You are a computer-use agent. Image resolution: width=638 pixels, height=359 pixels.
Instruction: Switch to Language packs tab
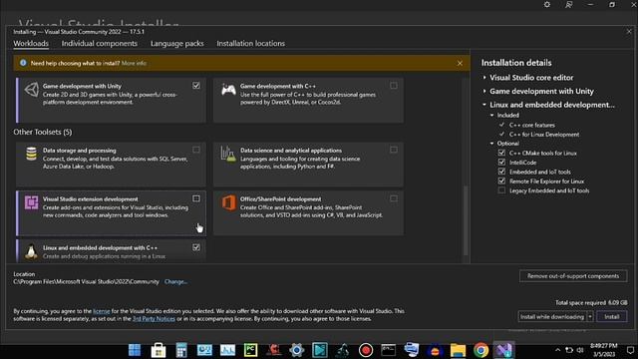coord(177,43)
